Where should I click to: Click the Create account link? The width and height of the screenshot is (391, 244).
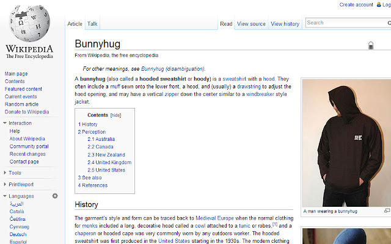(x=356, y=4)
